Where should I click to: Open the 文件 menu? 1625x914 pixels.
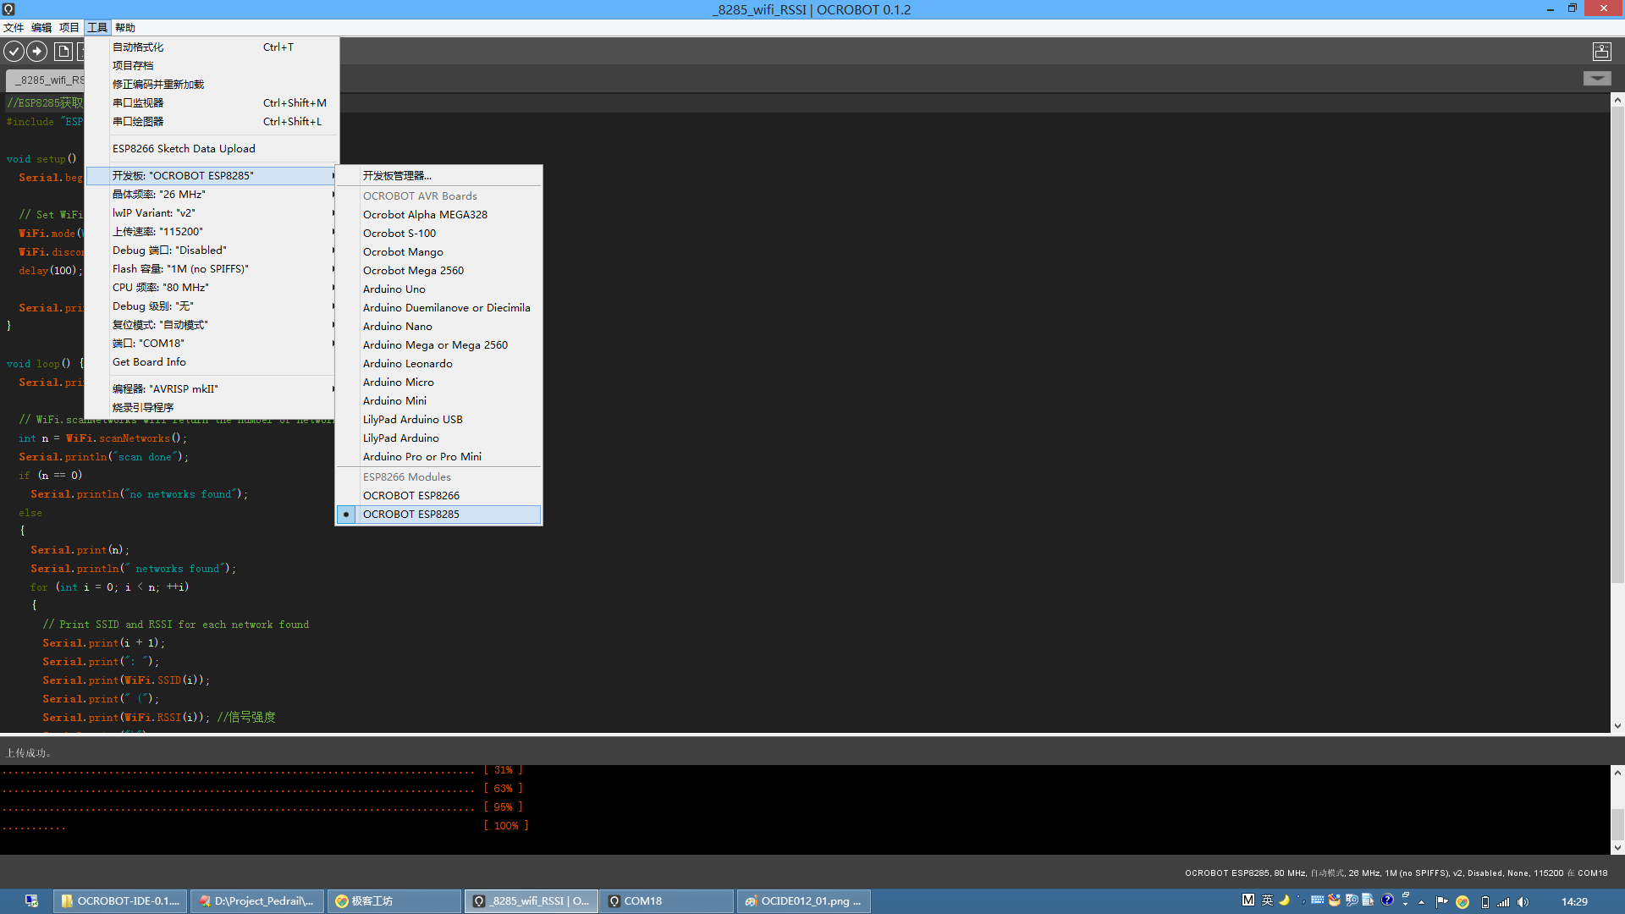point(14,28)
